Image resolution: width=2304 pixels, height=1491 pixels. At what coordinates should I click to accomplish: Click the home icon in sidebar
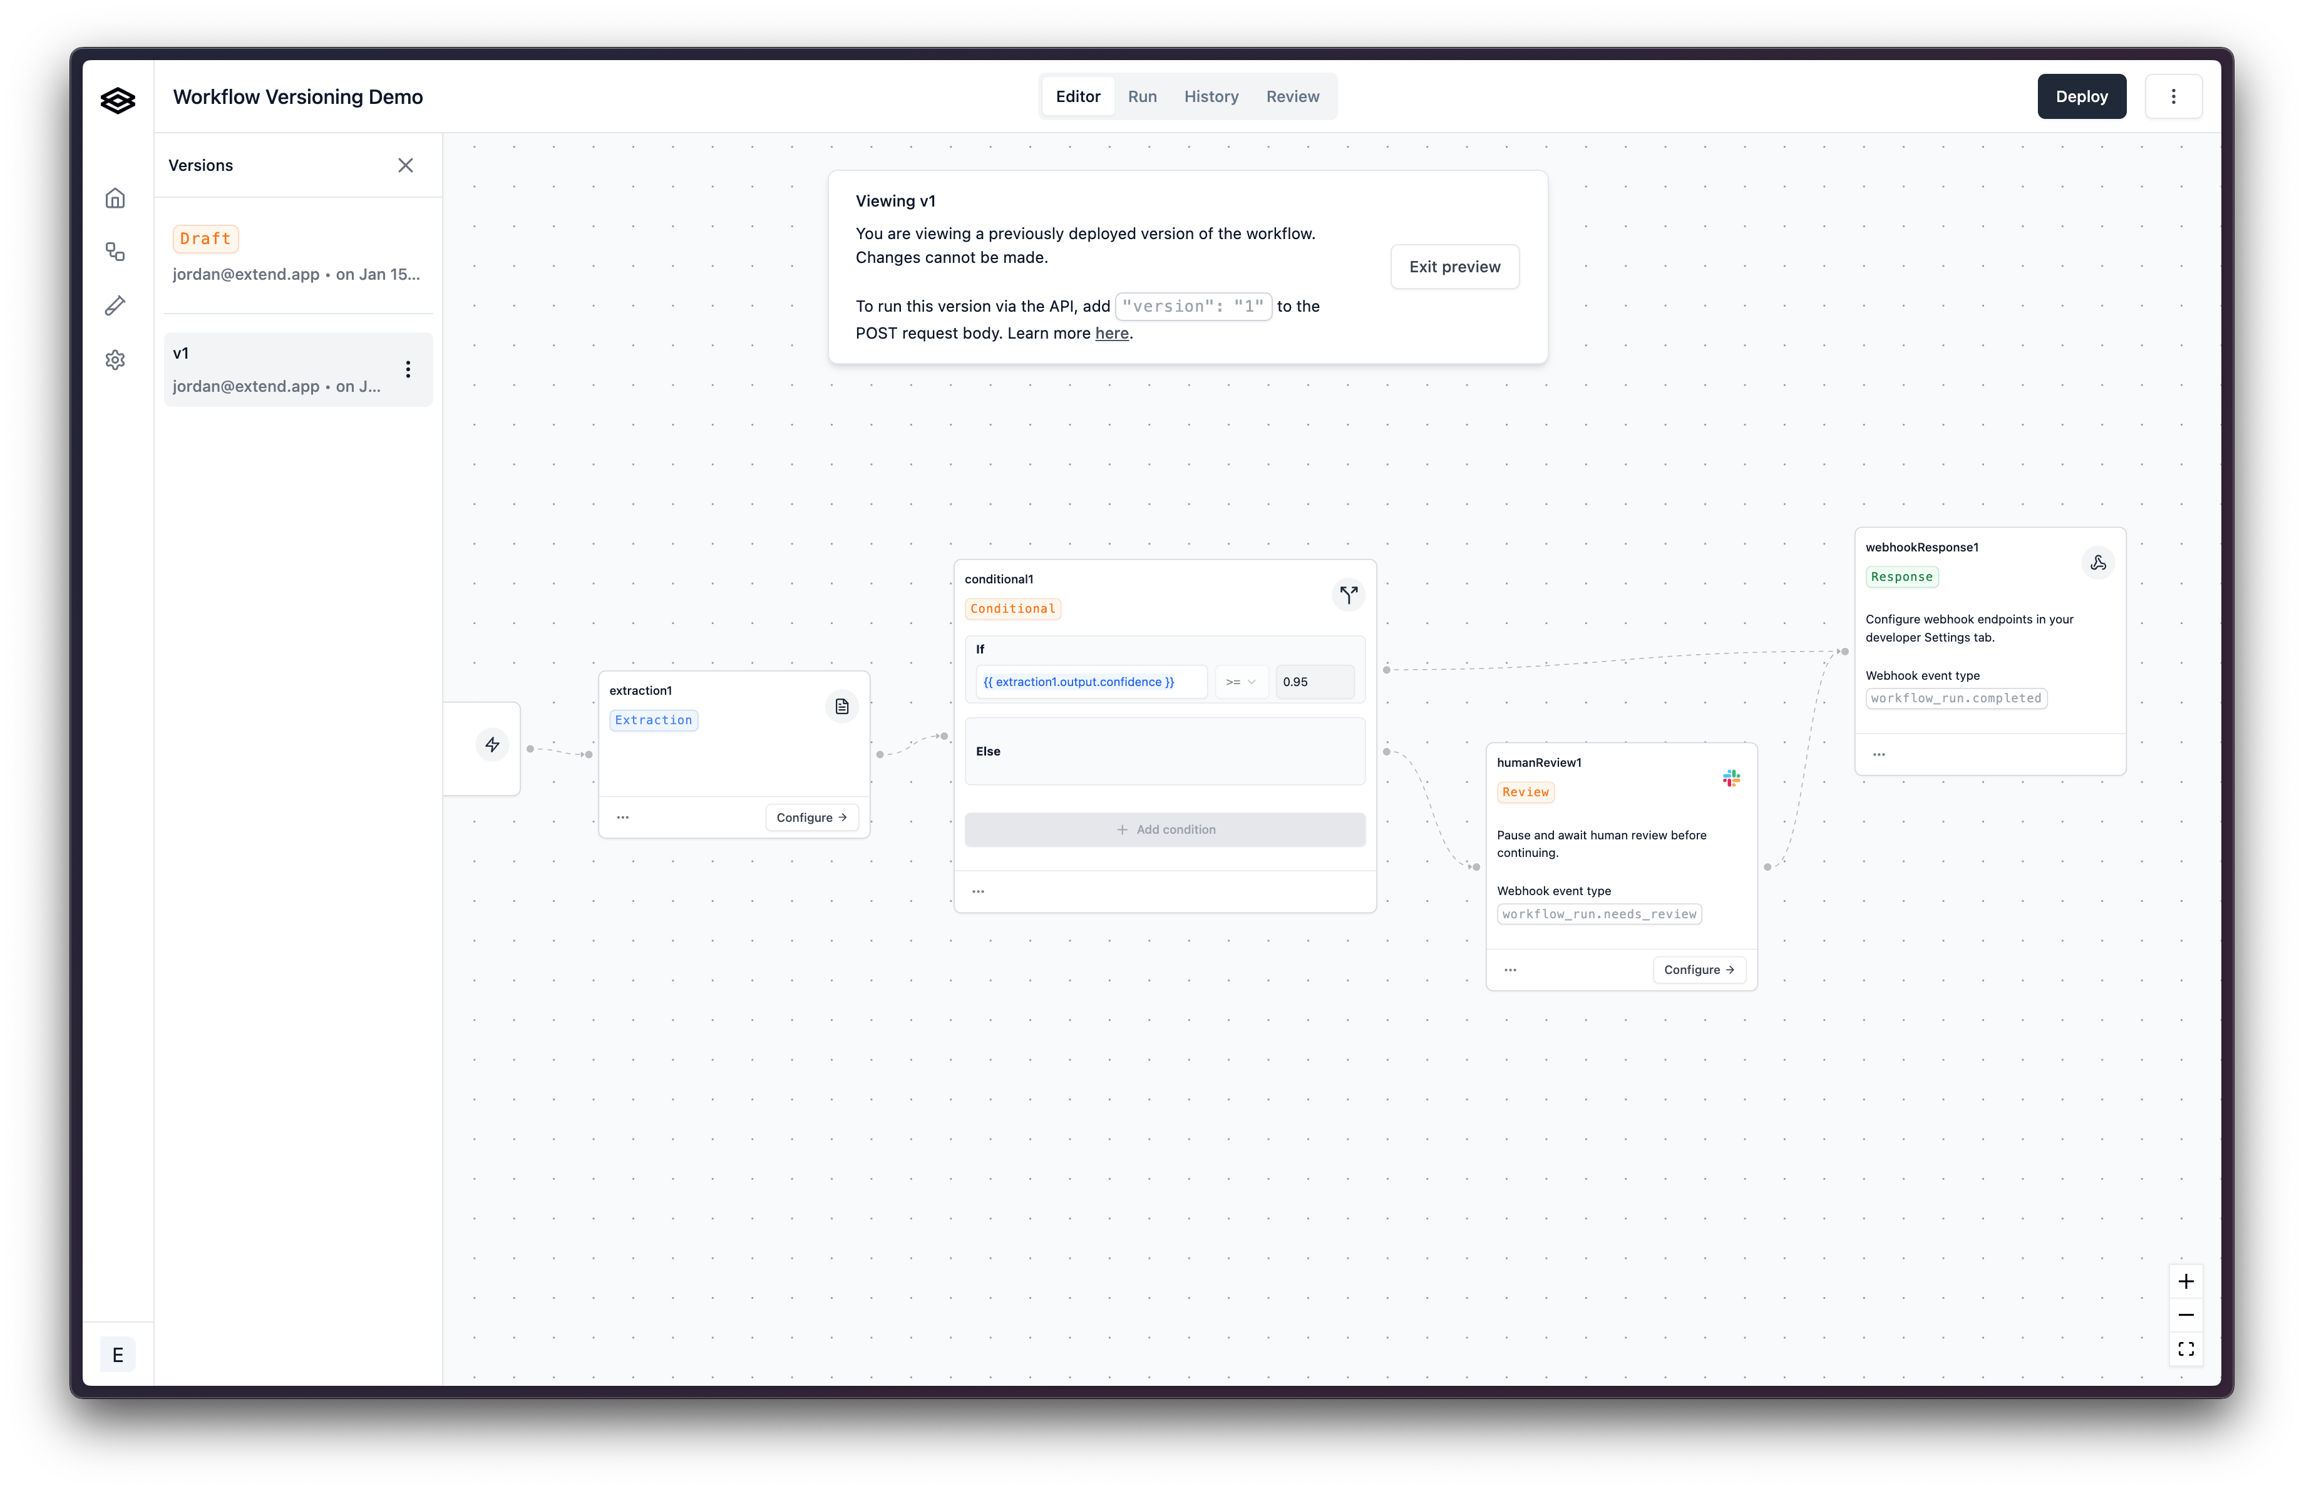click(115, 198)
